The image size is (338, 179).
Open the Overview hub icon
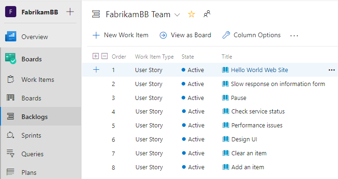pyautogui.click(x=11, y=36)
